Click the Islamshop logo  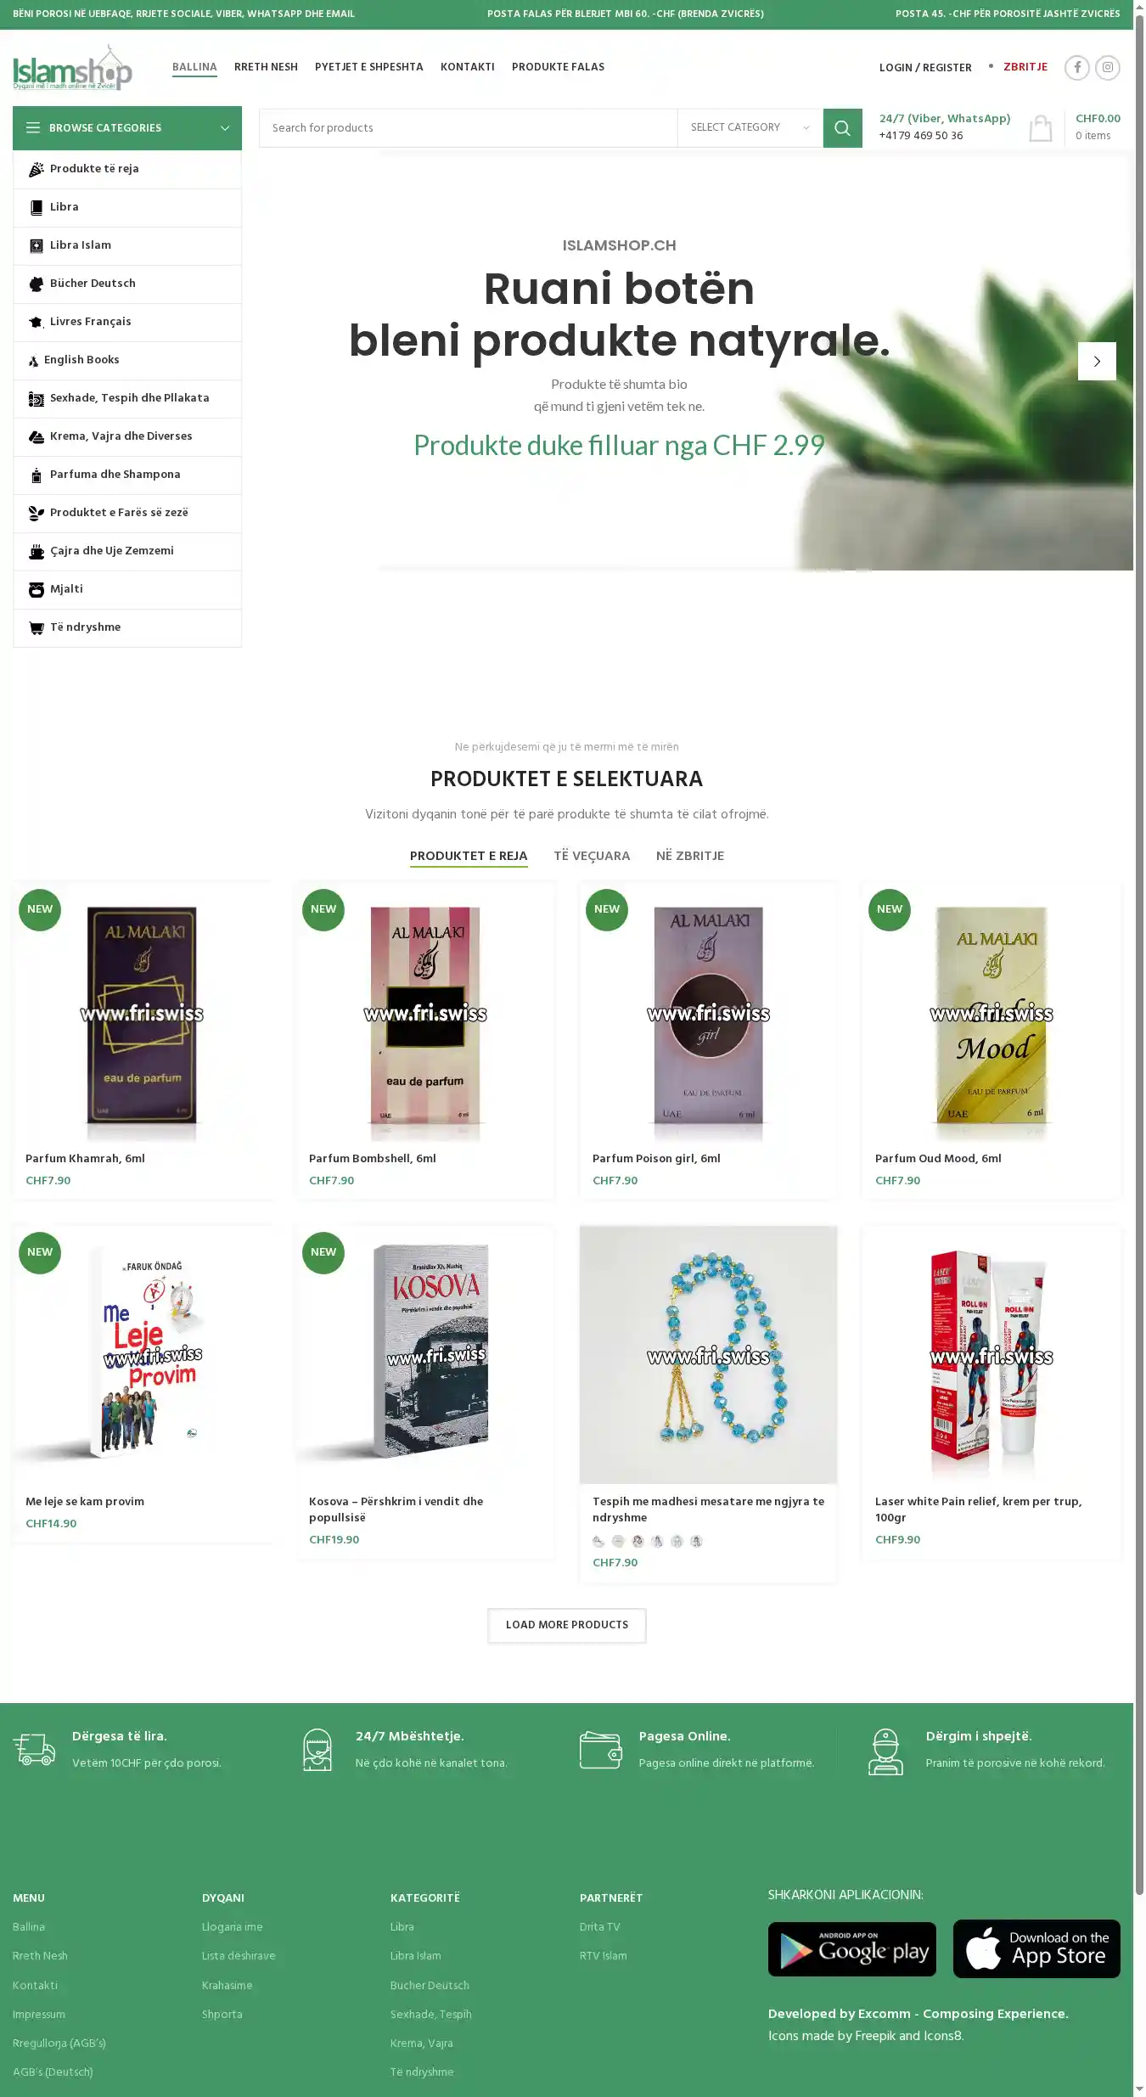point(73,67)
